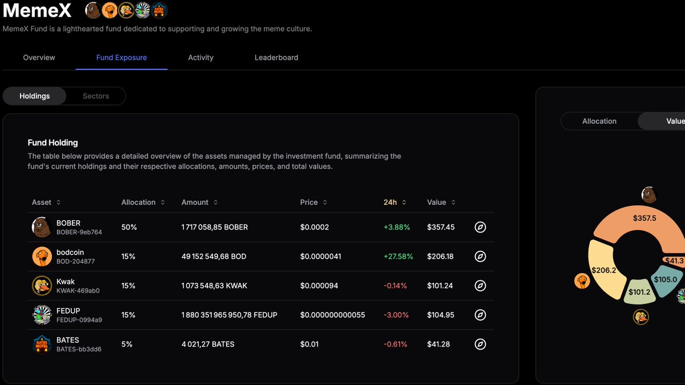Screen dimensions: 685x385
Task: Click the $41.28 value cell
Action: click(x=438, y=345)
